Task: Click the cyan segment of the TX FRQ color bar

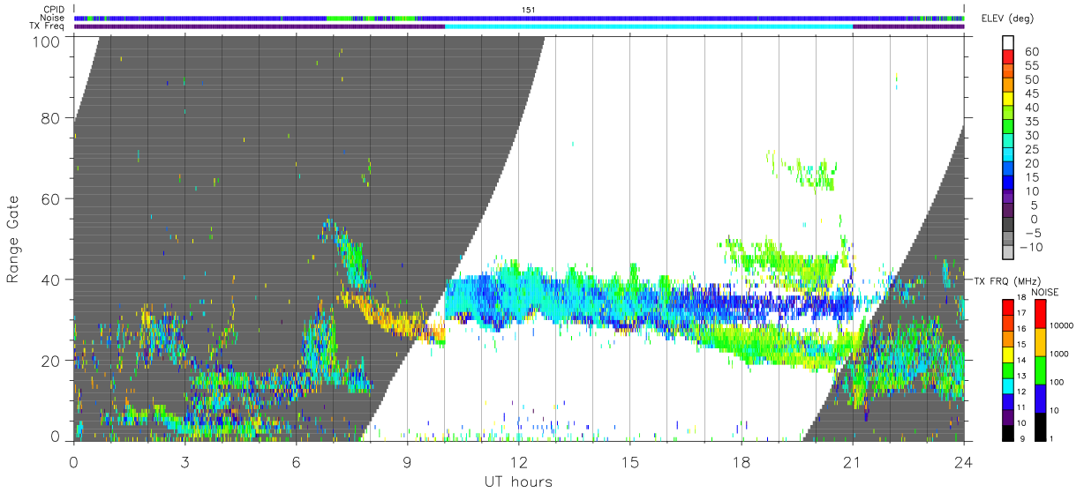Action: pyautogui.click(x=1007, y=385)
